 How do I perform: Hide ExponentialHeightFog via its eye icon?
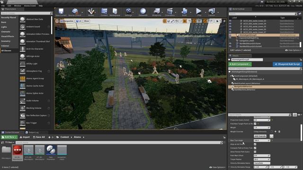(230, 38)
